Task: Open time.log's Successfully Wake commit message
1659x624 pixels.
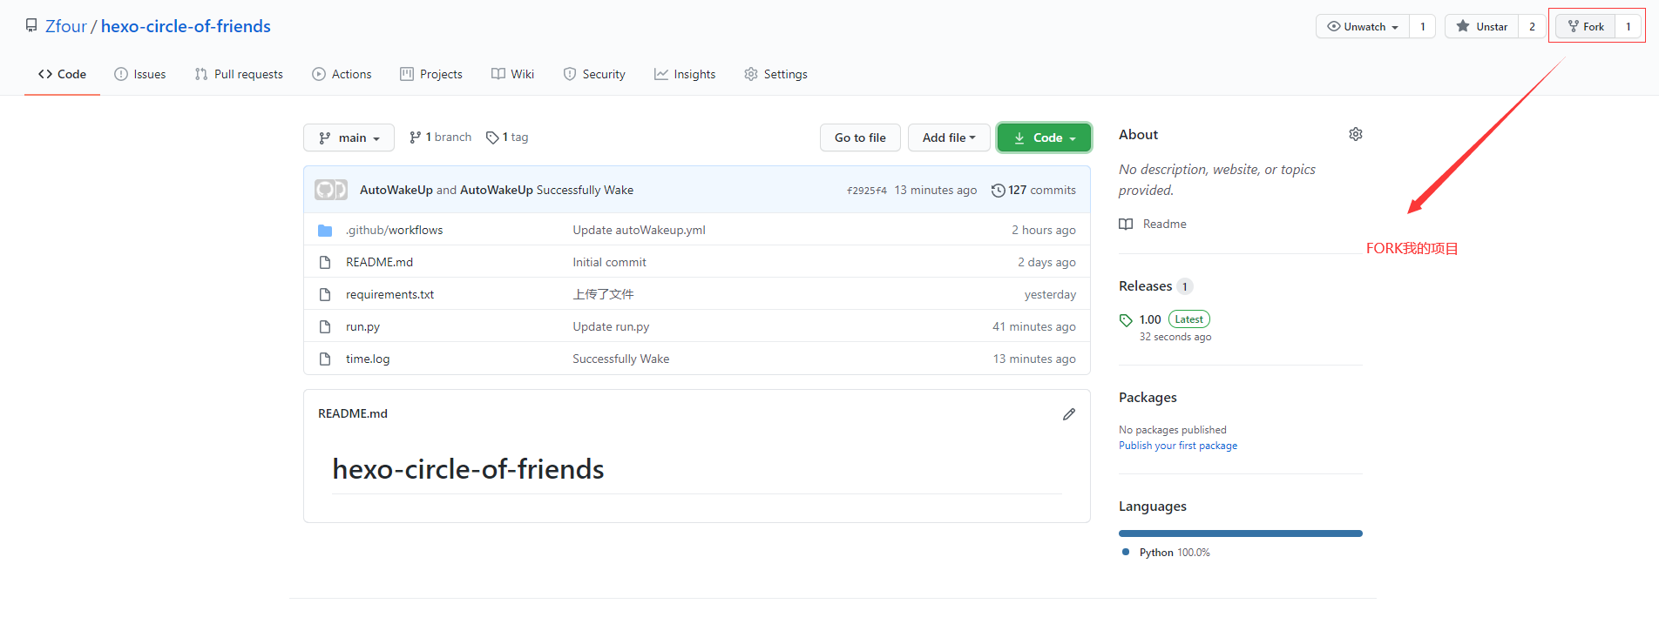Action: pyautogui.click(x=620, y=359)
